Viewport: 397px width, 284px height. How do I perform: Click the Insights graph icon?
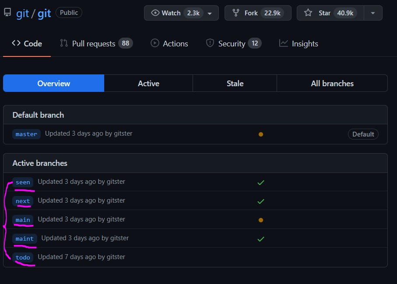tap(284, 43)
